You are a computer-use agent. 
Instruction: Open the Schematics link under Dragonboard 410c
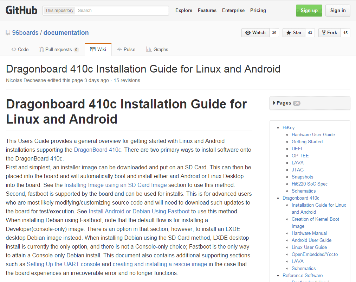click(x=304, y=269)
